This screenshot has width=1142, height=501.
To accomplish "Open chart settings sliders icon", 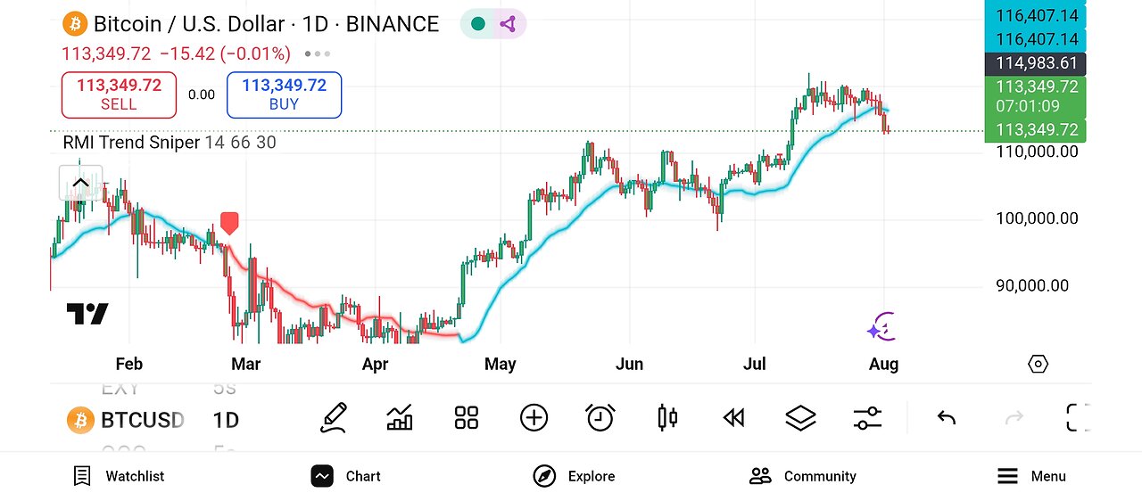I will pyautogui.click(x=867, y=417).
